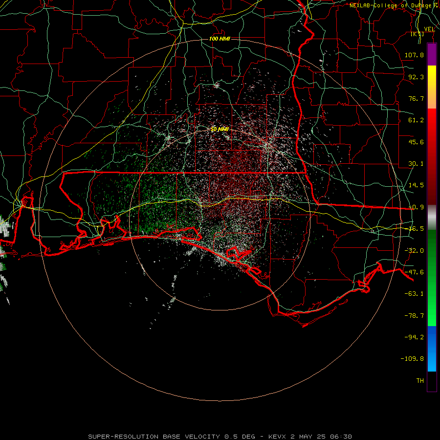Click the 61.2 scale value

[416, 120]
